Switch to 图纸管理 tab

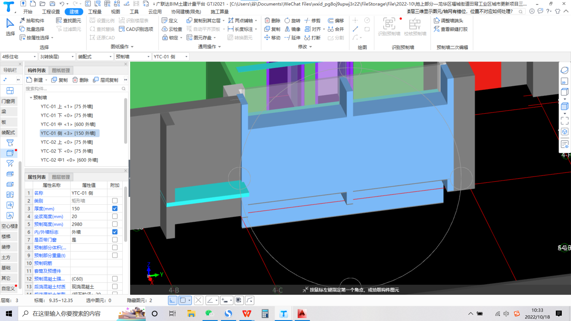pos(61,70)
